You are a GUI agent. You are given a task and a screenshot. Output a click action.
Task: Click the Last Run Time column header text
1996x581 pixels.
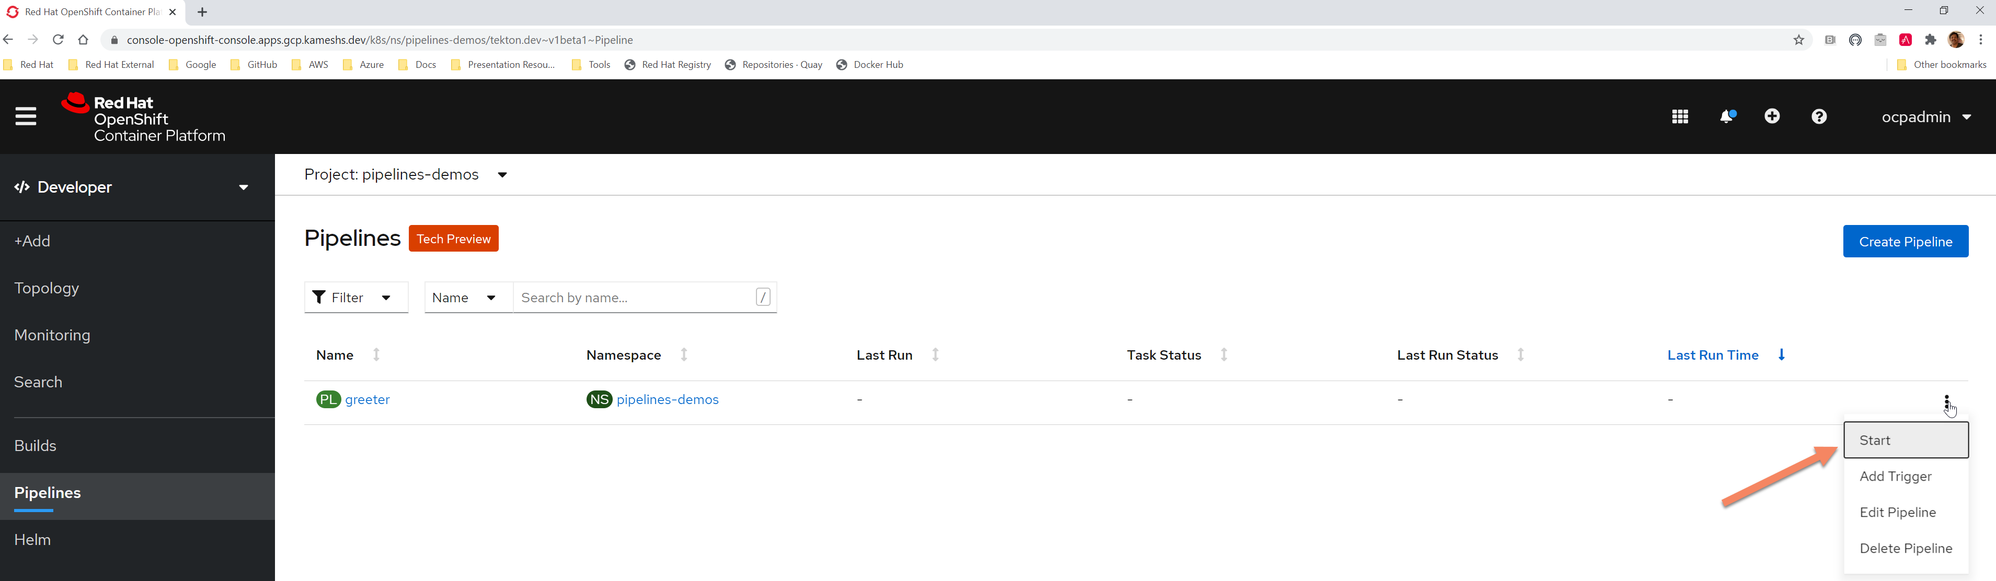tap(1713, 355)
